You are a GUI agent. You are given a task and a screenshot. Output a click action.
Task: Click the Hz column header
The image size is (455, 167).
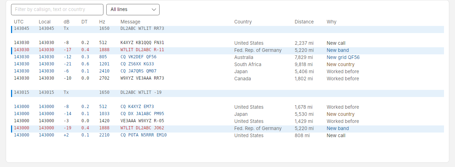click(x=102, y=22)
